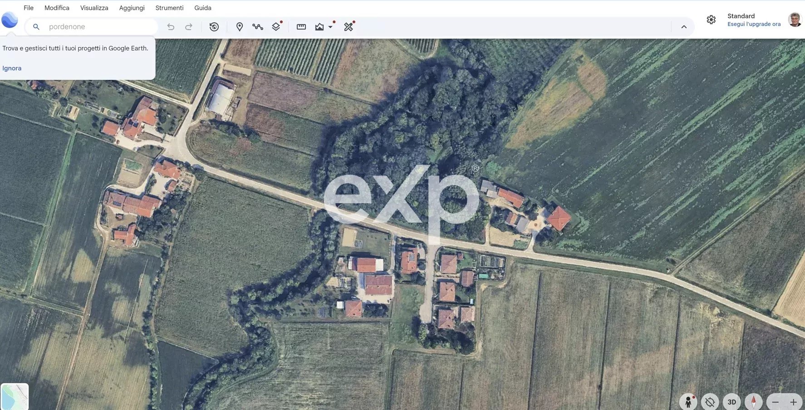
Task: Open the user account avatar
Action: click(795, 20)
